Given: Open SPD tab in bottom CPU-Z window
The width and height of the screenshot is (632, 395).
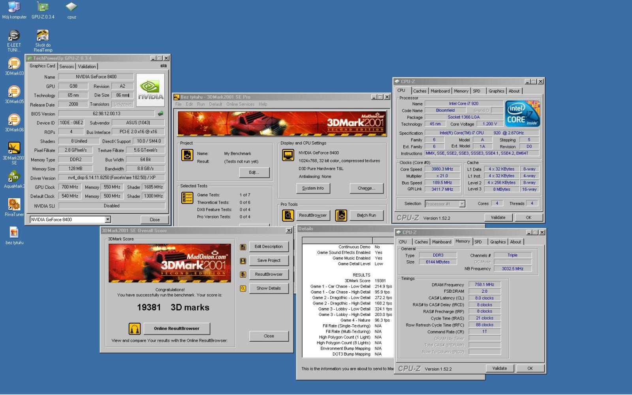Looking at the screenshot, I should (478, 242).
